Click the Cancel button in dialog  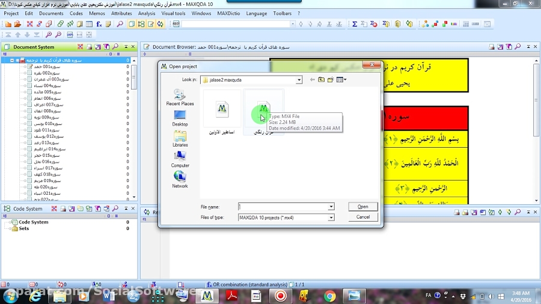362,217
